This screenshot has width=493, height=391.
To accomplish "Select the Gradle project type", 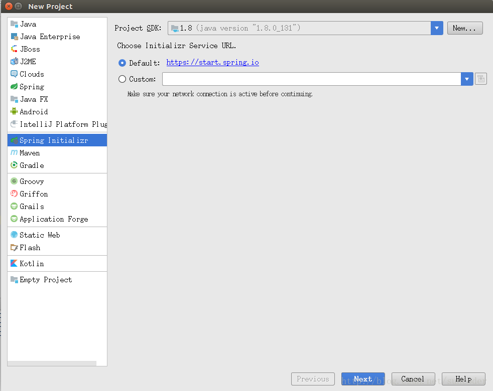I will [x=57, y=165].
